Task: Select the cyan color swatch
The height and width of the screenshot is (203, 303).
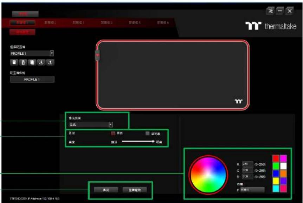Action: coord(276,189)
